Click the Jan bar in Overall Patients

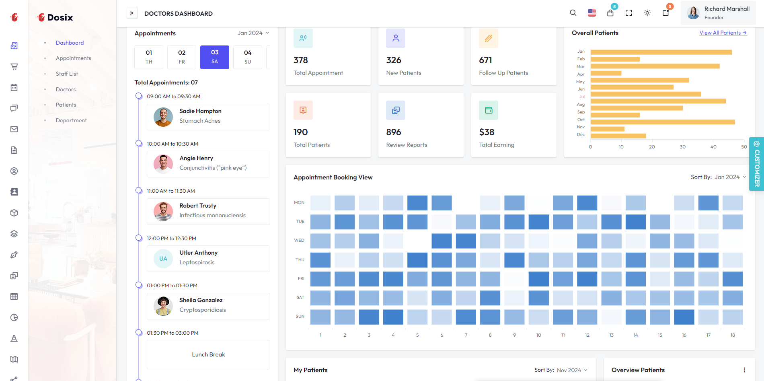coord(661,52)
